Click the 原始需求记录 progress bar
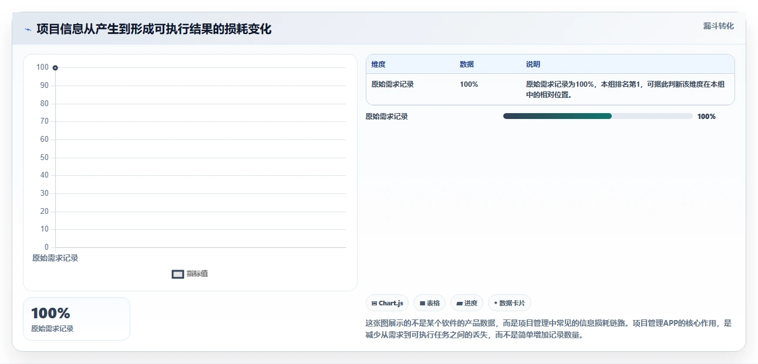The height and width of the screenshot is (364, 758). 598,116
